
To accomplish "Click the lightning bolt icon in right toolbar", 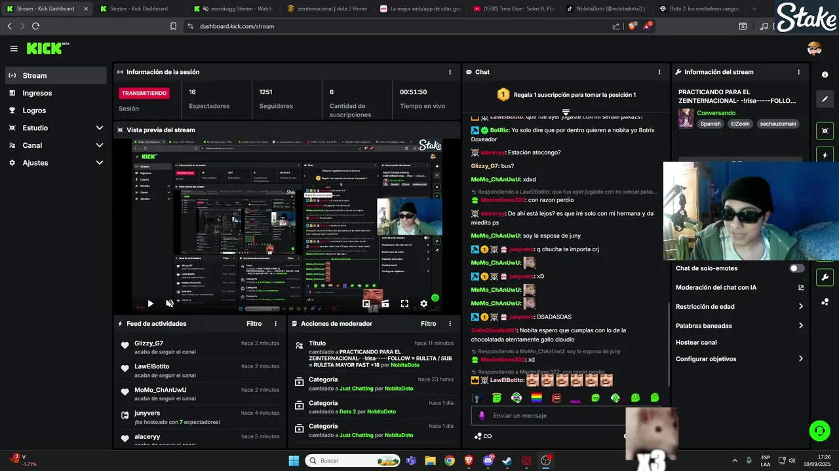I will click(825, 156).
